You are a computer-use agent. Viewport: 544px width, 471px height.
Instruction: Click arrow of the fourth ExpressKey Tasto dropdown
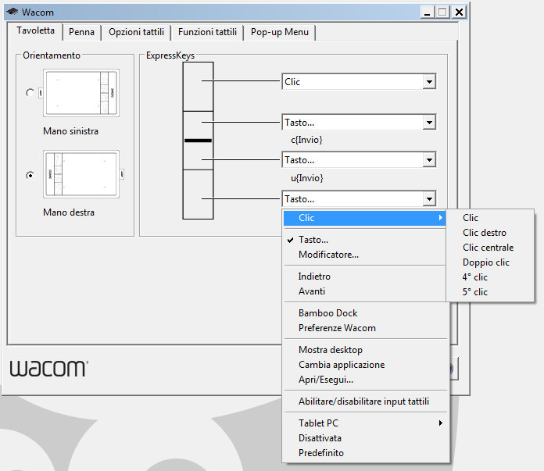(429, 199)
